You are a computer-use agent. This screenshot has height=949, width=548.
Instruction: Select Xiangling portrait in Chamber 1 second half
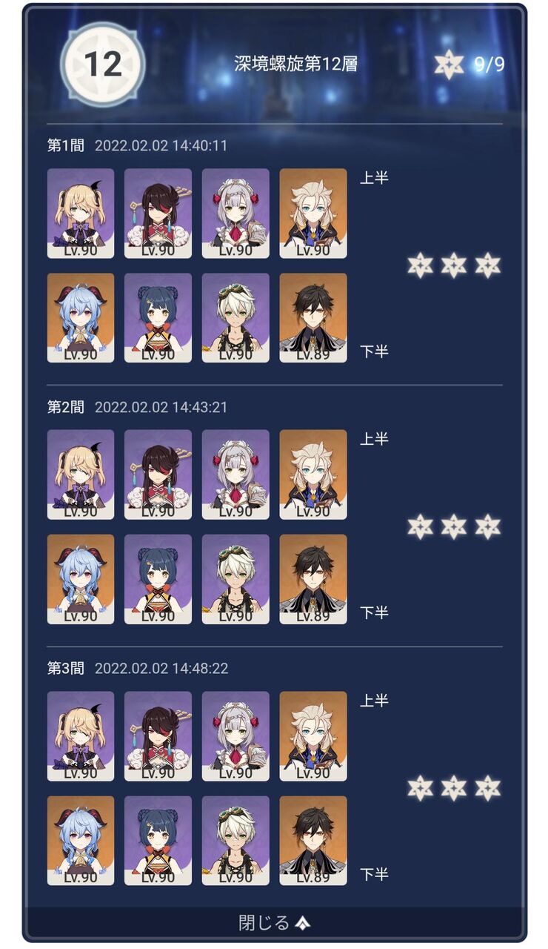158,318
